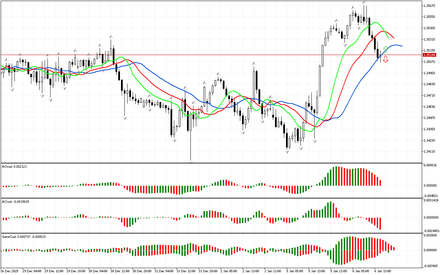Screen dimensions: 440x275
Task: Select the right end of the blue Alligator line
Action: point(401,46)
